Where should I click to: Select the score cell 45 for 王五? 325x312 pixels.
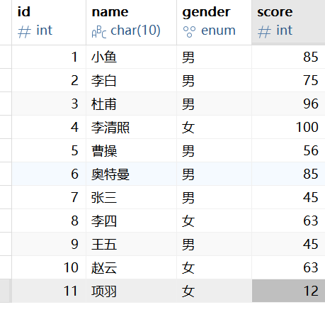[288, 244]
